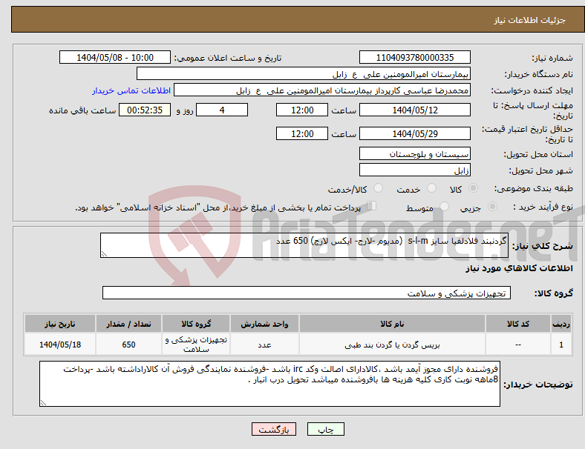Click the remaining days field showing 4
The width and height of the screenshot is (585, 449).
pyautogui.click(x=222, y=110)
